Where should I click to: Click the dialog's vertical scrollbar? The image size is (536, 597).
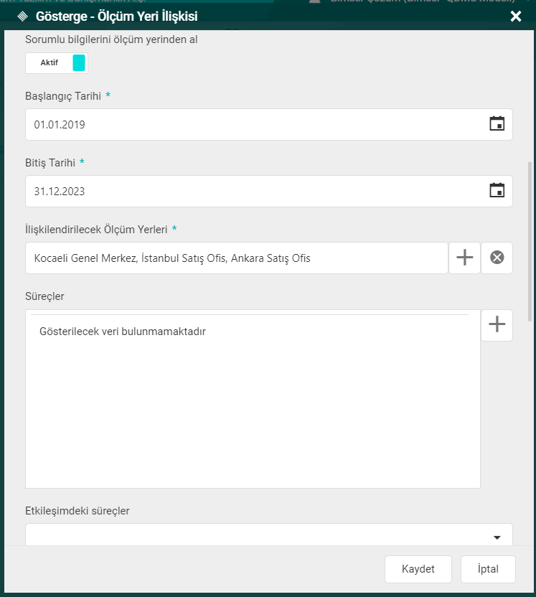pyautogui.click(x=530, y=237)
